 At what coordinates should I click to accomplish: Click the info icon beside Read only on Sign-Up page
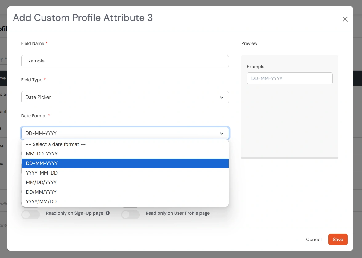107,213
